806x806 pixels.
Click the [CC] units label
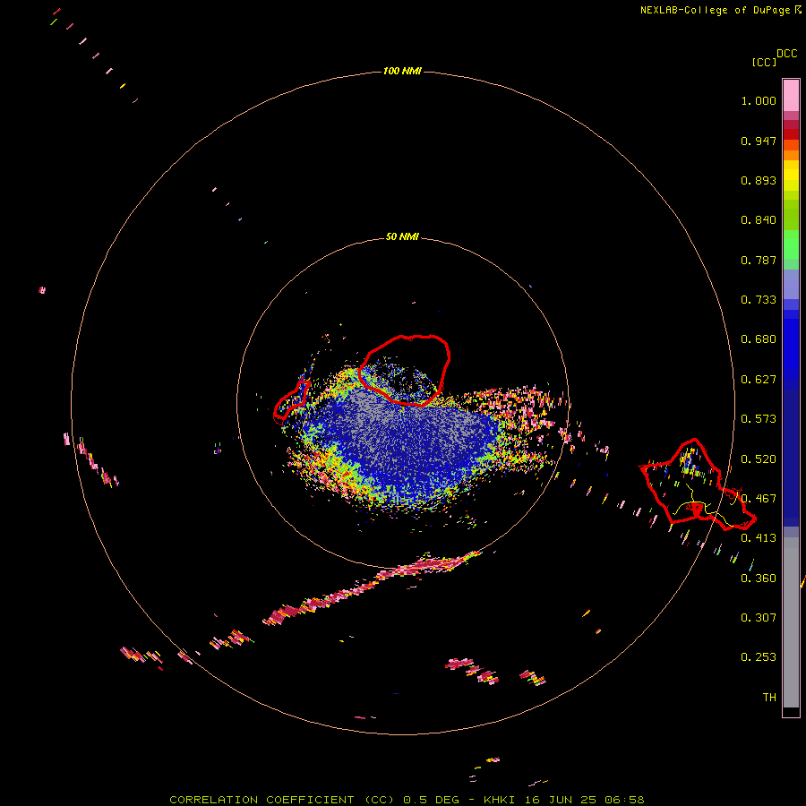pyautogui.click(x=764, y=62)
